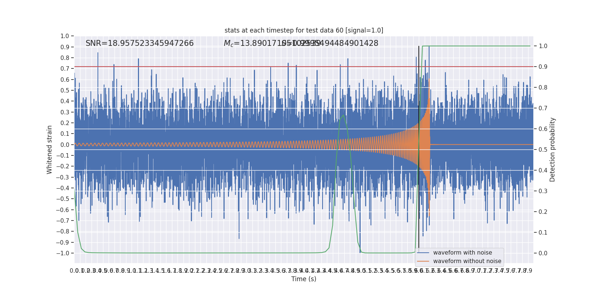Click 0.1 tick on Whitened strain axis
Viewport: 593px width, 296px height.
(x=65, y=134)
